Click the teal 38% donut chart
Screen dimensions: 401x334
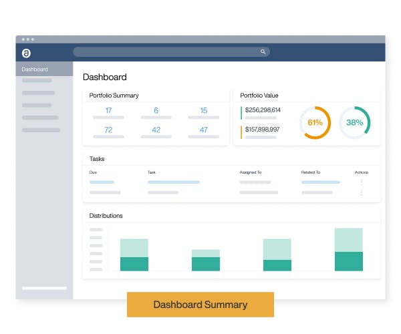point(355,123)
